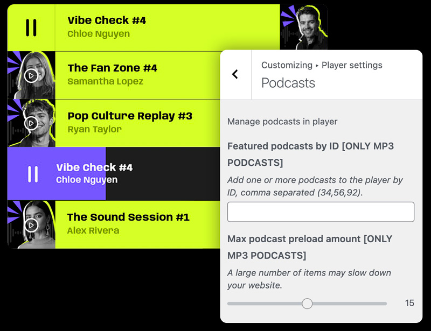Click author name Samantha Lopez

(105, 82)
